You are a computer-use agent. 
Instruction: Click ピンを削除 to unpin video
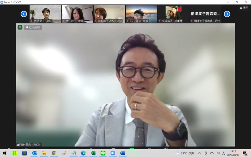(x=33, y=28)
